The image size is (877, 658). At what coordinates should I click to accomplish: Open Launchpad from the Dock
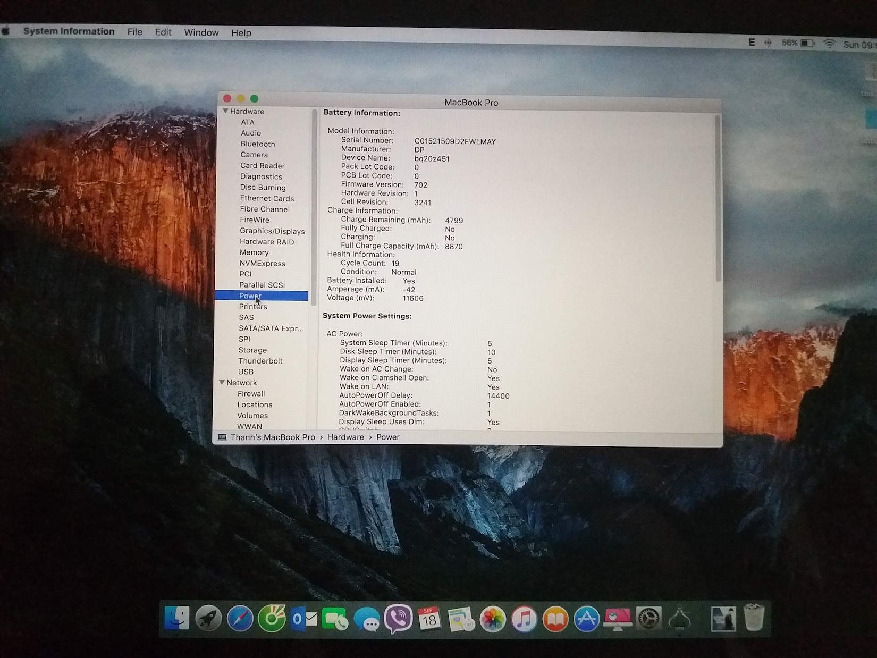tap(208, 619)
